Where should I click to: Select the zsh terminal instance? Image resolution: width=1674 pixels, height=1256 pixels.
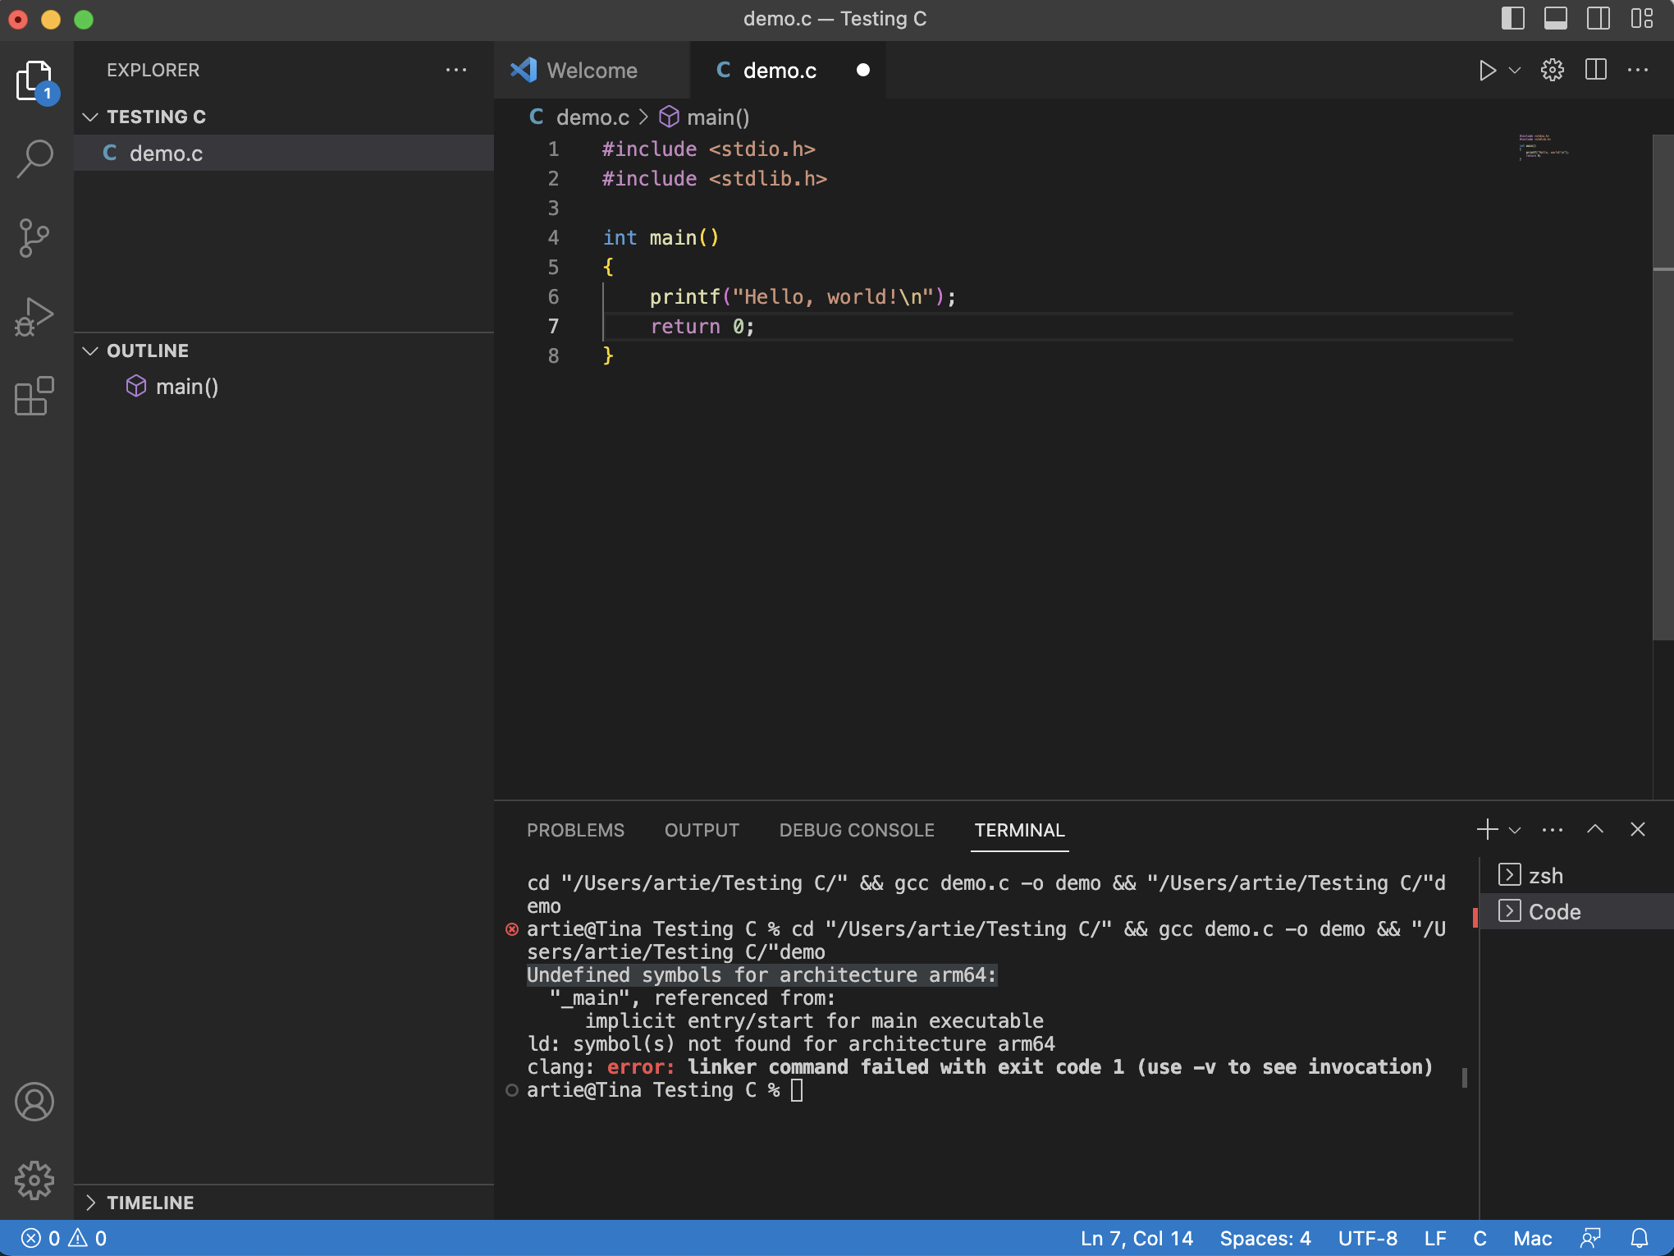(1576, 876)
